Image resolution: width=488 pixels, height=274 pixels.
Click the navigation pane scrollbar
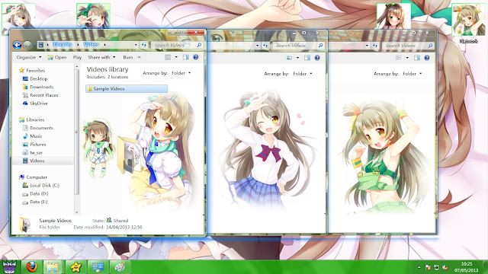pyautogui.click(x=77, y=132)
